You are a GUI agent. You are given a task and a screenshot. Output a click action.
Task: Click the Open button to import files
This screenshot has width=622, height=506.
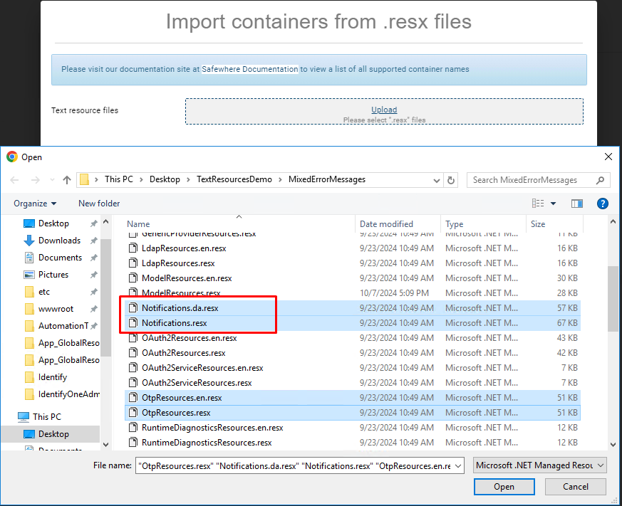pos(504,487)
